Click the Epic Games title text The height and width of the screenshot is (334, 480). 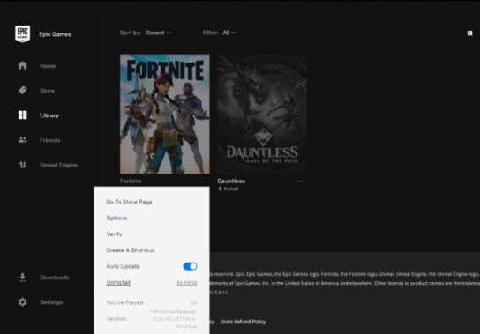55,34
